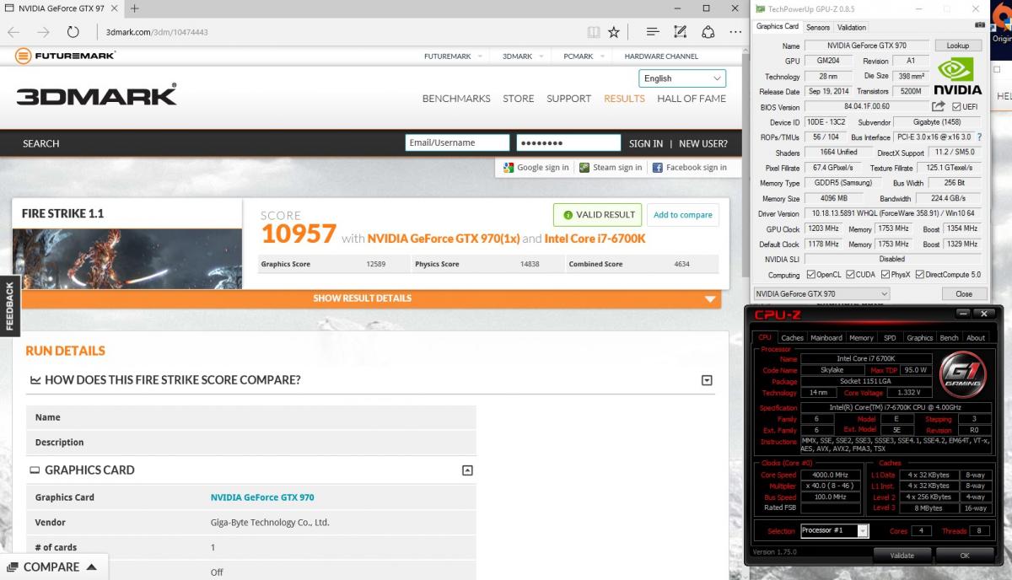Click the 3DMARK logo

(x=97, y=94)
